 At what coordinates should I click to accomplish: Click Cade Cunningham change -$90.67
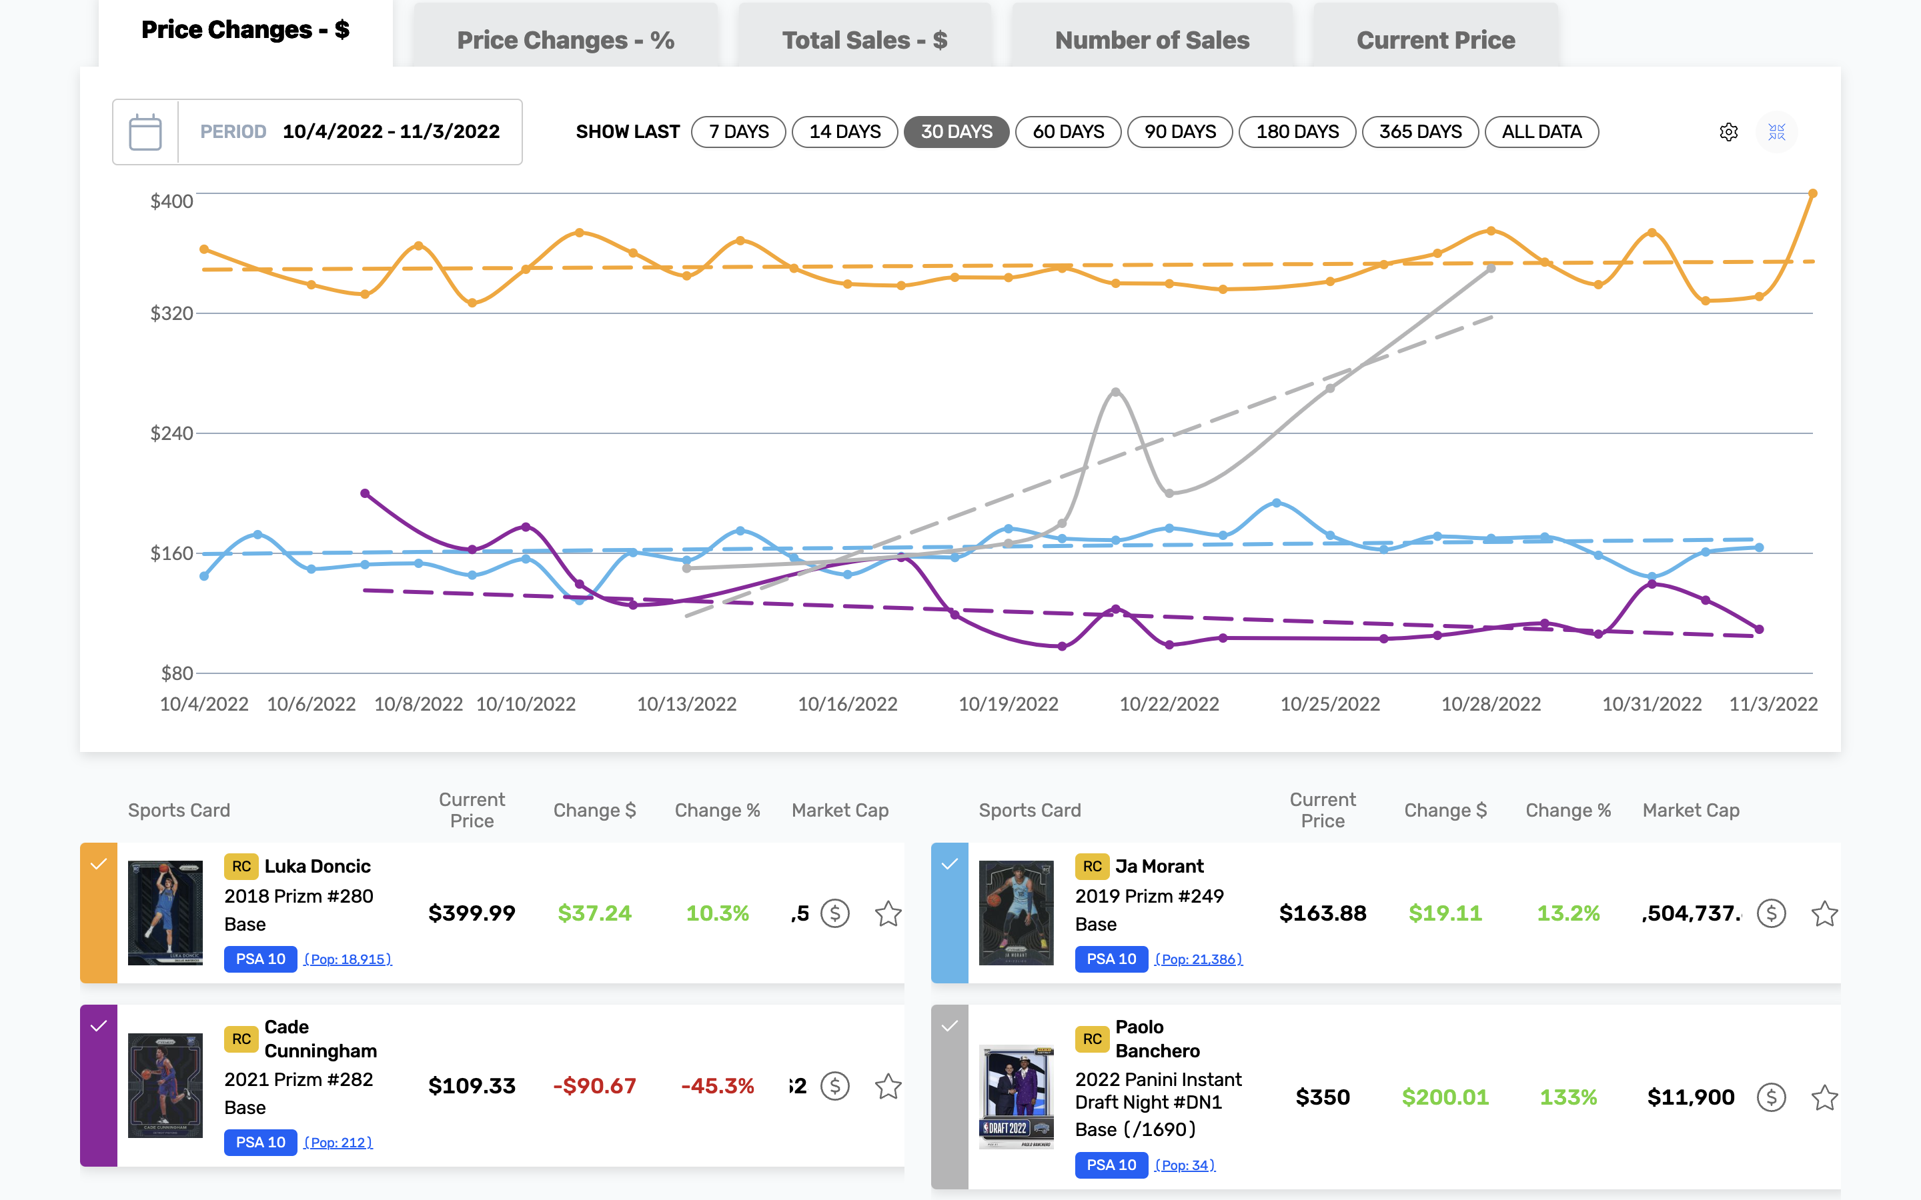(x=594, y=1086)
